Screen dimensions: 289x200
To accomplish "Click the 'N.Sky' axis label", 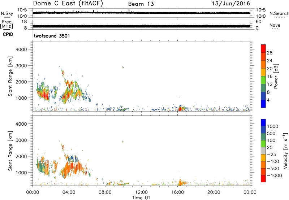I will tap(7, 13).
